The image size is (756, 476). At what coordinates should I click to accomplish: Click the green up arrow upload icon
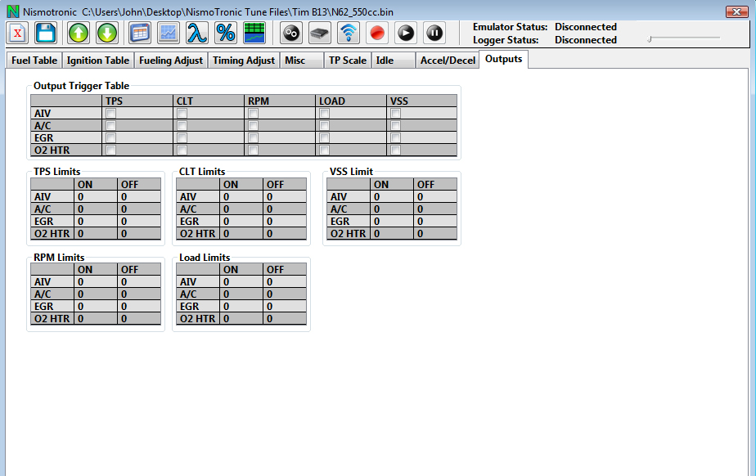79,33
